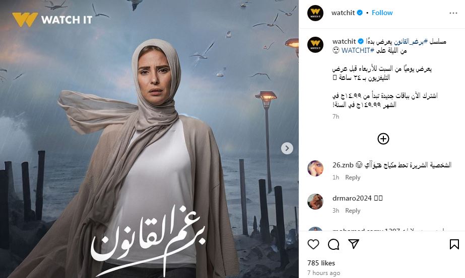Screen dimensions: 465x278
Task: Open the watchit username in the header
Action: 343,13
